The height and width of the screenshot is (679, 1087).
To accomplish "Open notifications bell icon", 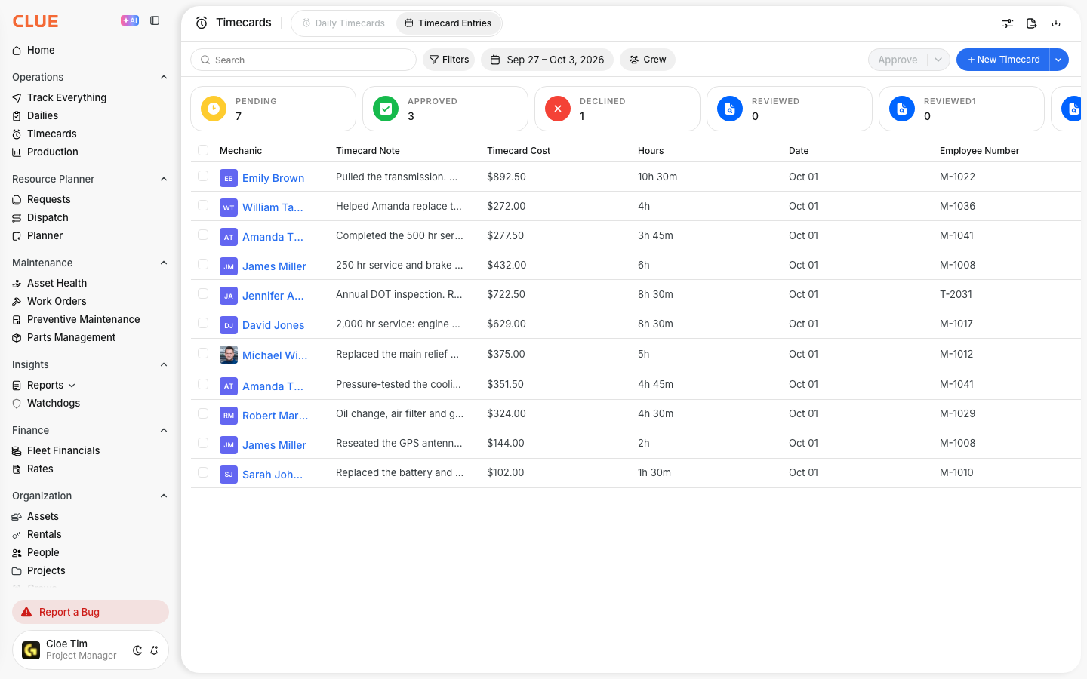I will click(x=154, y=650).
